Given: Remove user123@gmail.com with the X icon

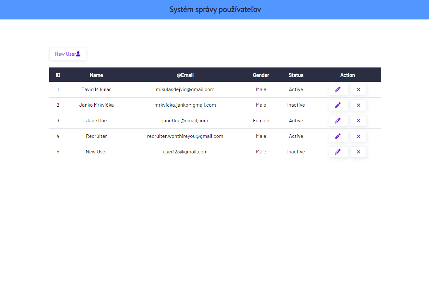Looking at the screenshot, I should tap(358, 152).
